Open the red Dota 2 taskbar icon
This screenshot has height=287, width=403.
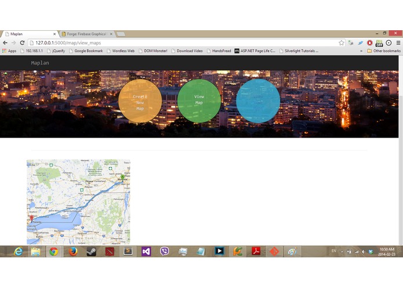110,251
